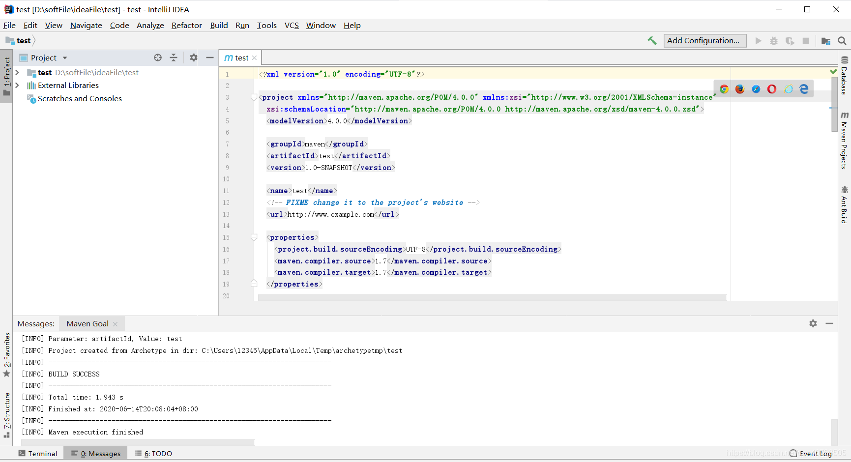Open Project panel settings gear
Screen dimensions: 851x462
[x=194, y=58]
